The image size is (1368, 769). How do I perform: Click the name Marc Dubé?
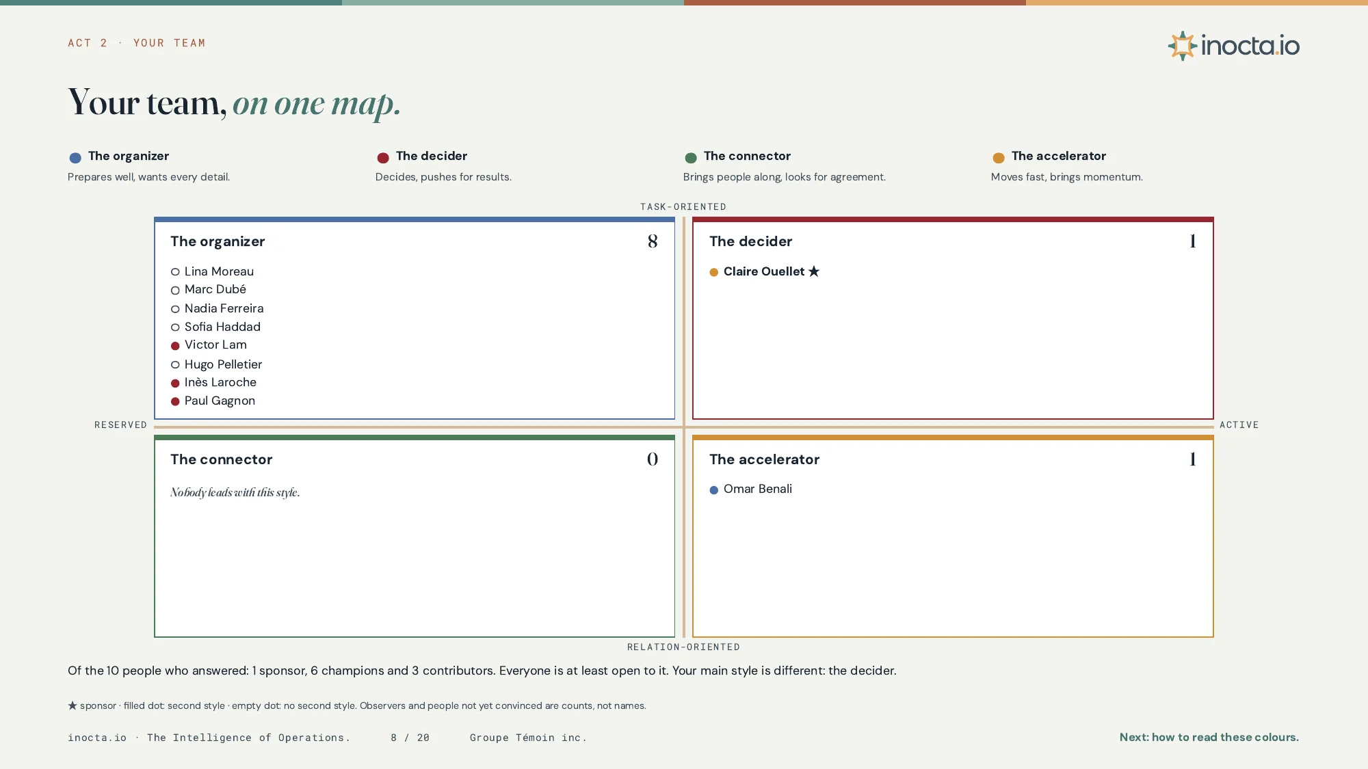click(215, 290)
